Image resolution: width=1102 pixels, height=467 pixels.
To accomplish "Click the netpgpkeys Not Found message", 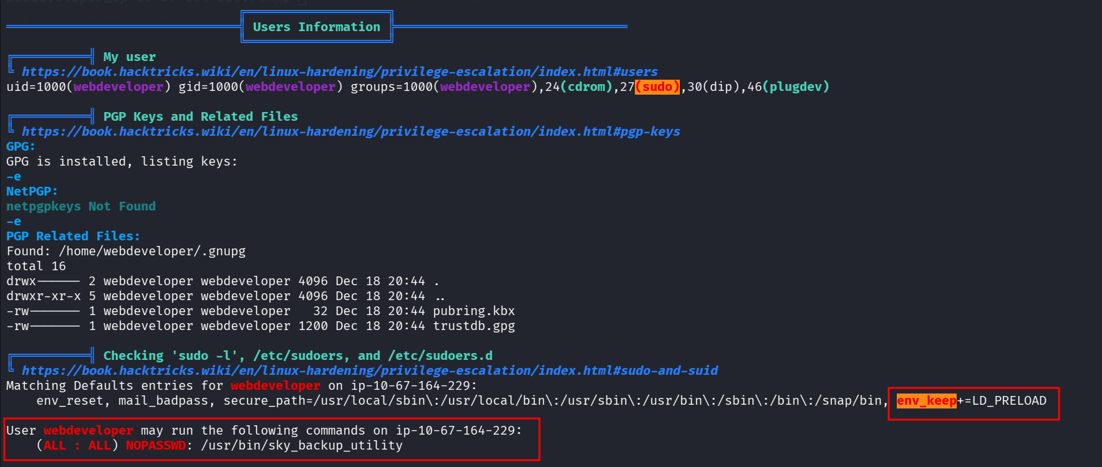I will 81,206.
